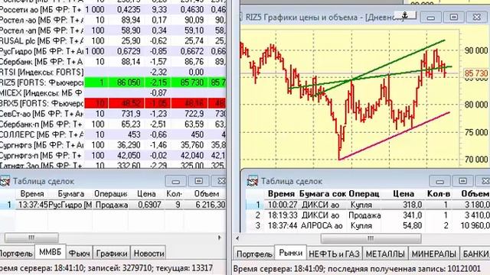The image size is (490, 275).
Task: Select the RUSAL plc row
Action: click(113, 40)
